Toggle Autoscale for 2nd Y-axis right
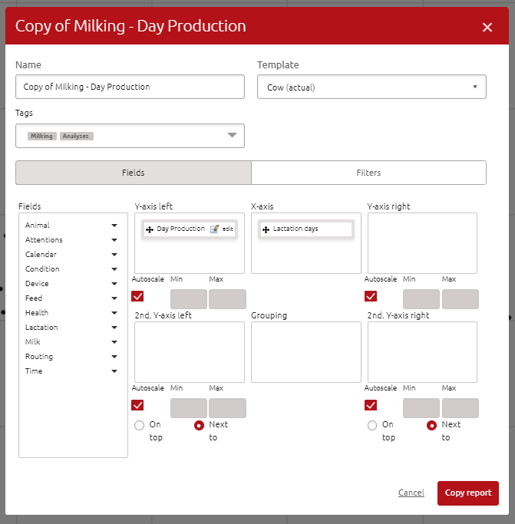The height and width of the screenshot is (524, 515). (371, 405)
